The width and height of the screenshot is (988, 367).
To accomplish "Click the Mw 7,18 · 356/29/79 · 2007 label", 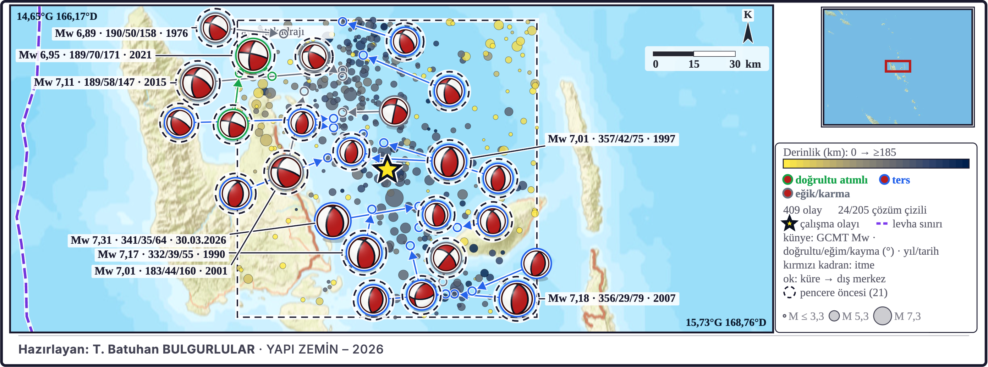I will click(612, 299).
